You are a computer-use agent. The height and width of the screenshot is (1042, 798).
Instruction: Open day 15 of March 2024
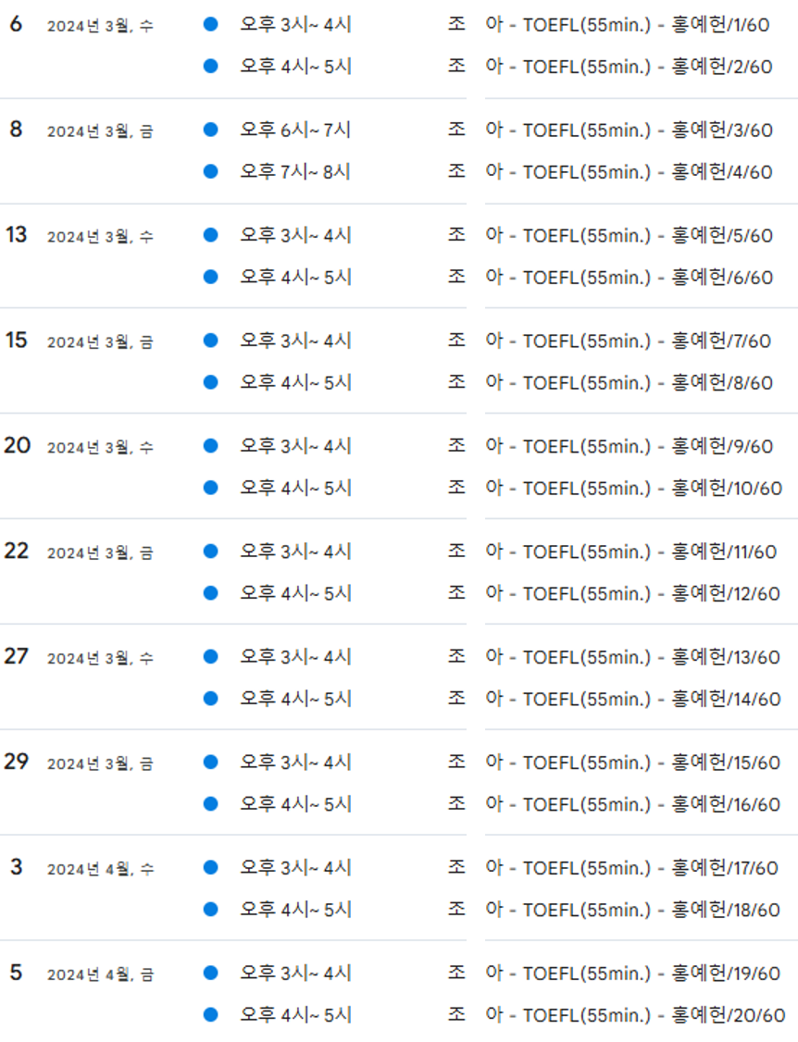click(x=16, y=341)
